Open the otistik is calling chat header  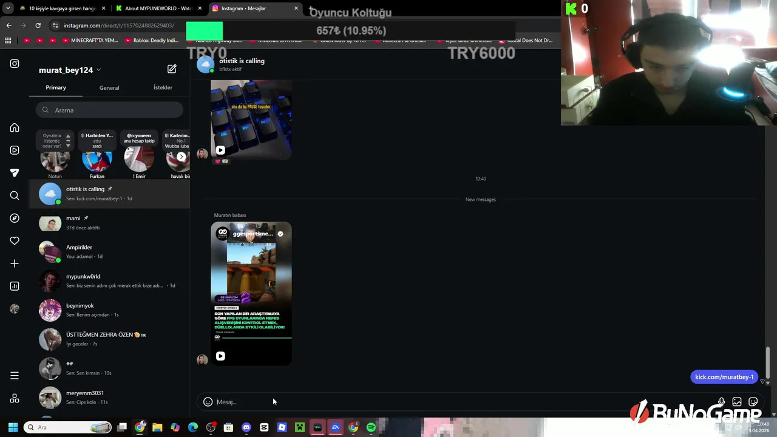(242, 61)
